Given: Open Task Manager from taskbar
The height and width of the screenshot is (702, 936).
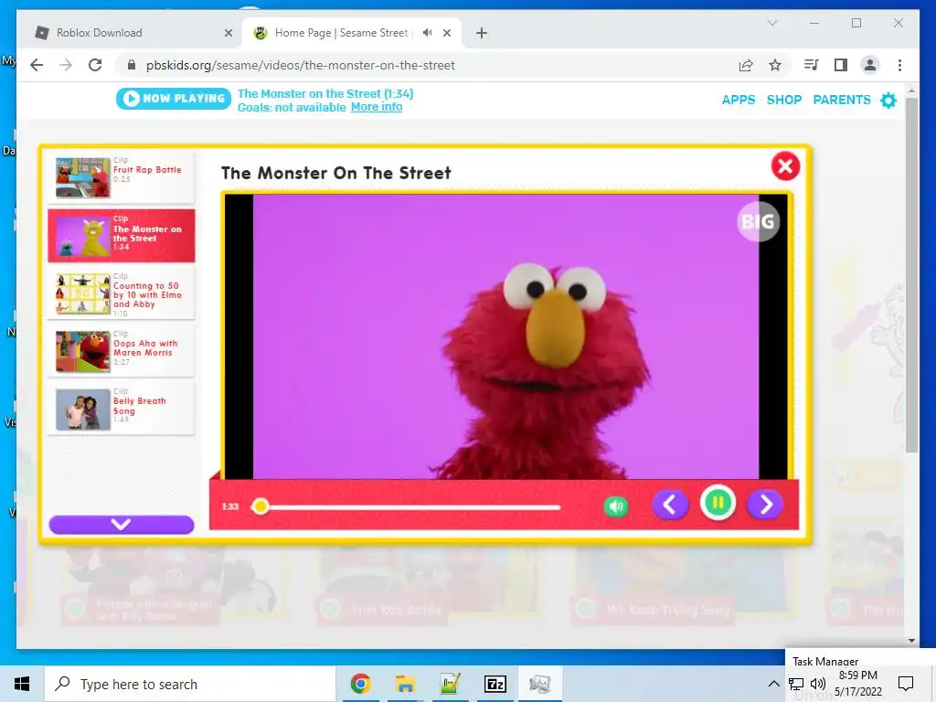Looking at the screenshot, I should [539, 684].
